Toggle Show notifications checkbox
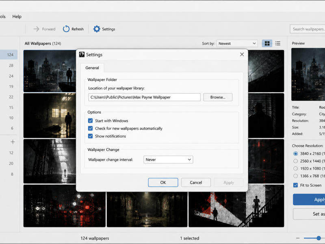325x244 pixels. coord(90,136)
